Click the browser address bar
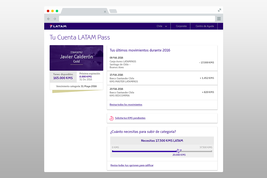267x178 pixels. click(136, 19)
